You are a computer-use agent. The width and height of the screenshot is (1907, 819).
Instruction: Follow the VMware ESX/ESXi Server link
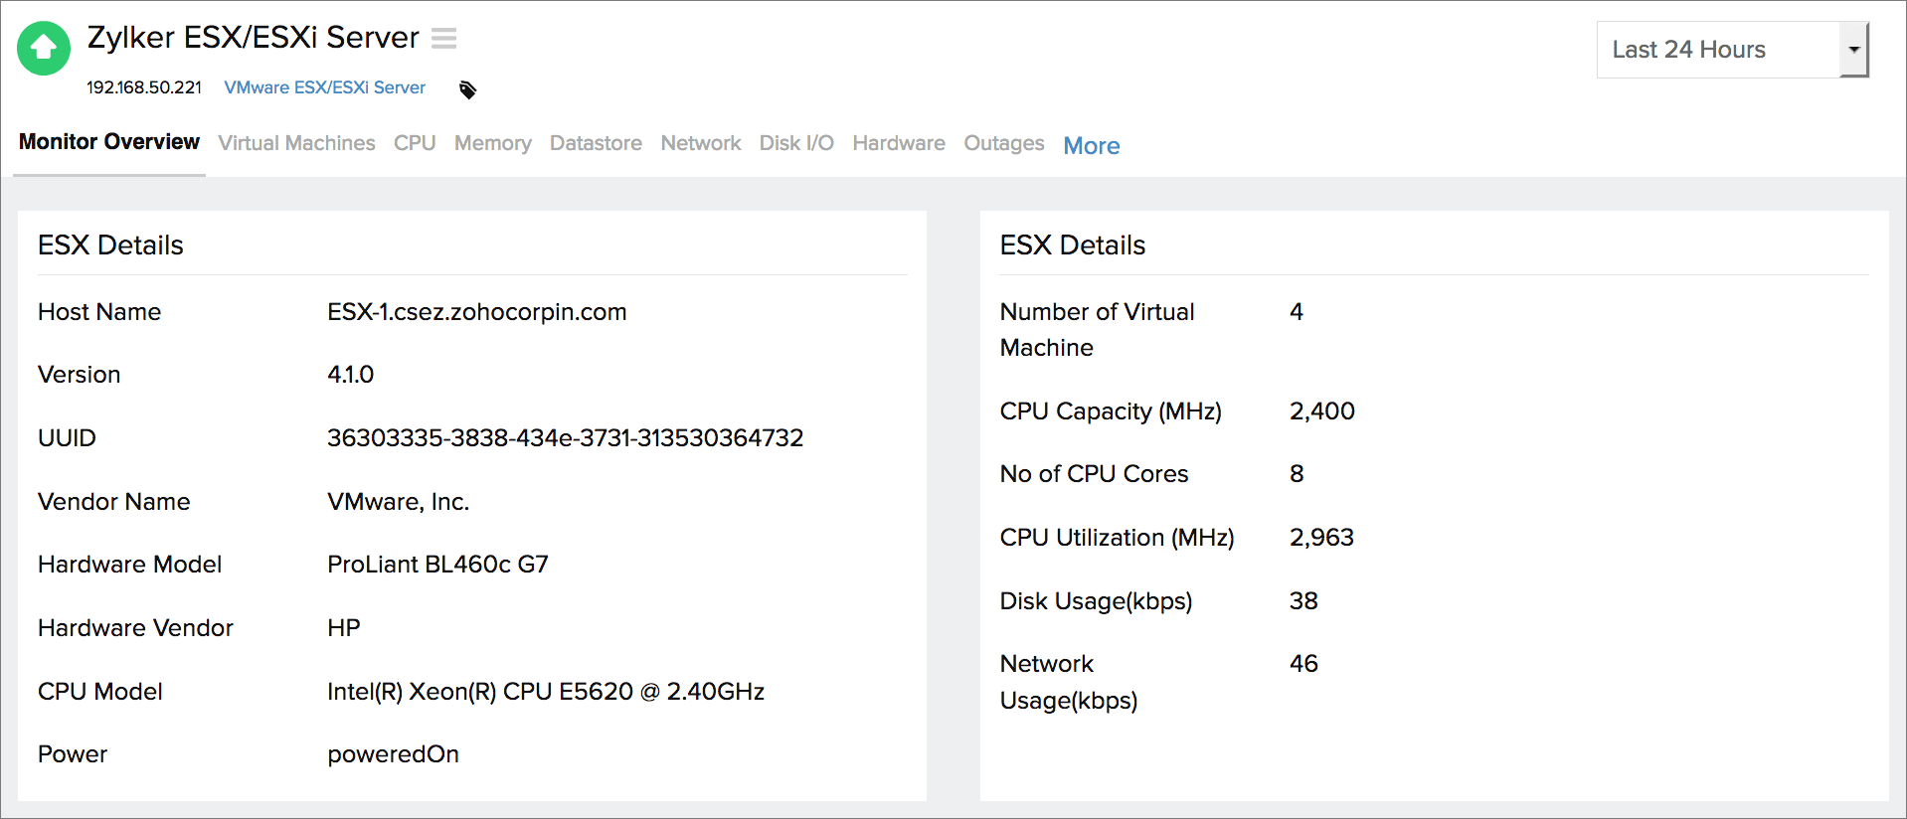(x=324, y=87)
